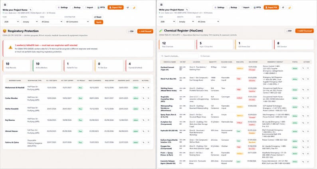Export PPTX from left panel toolbar

tap(101, 8)
